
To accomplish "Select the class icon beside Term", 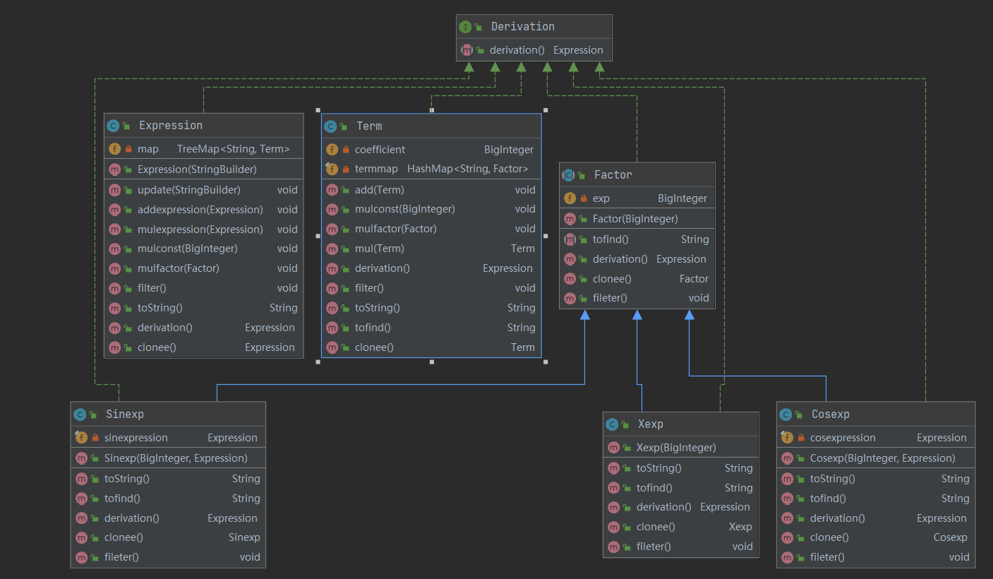I will pyautogui.click(x=330, y=126).
